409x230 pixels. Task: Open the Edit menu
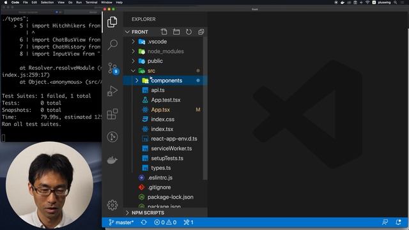pyautogui.click(x=34, y=3)
